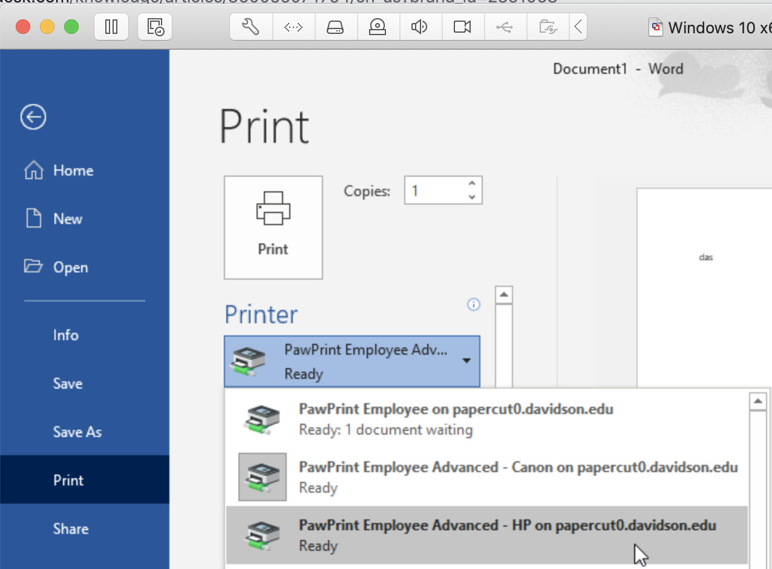772x569 pixels.
Task: Click the sound speaker device icon
Action: pos(420,27)
